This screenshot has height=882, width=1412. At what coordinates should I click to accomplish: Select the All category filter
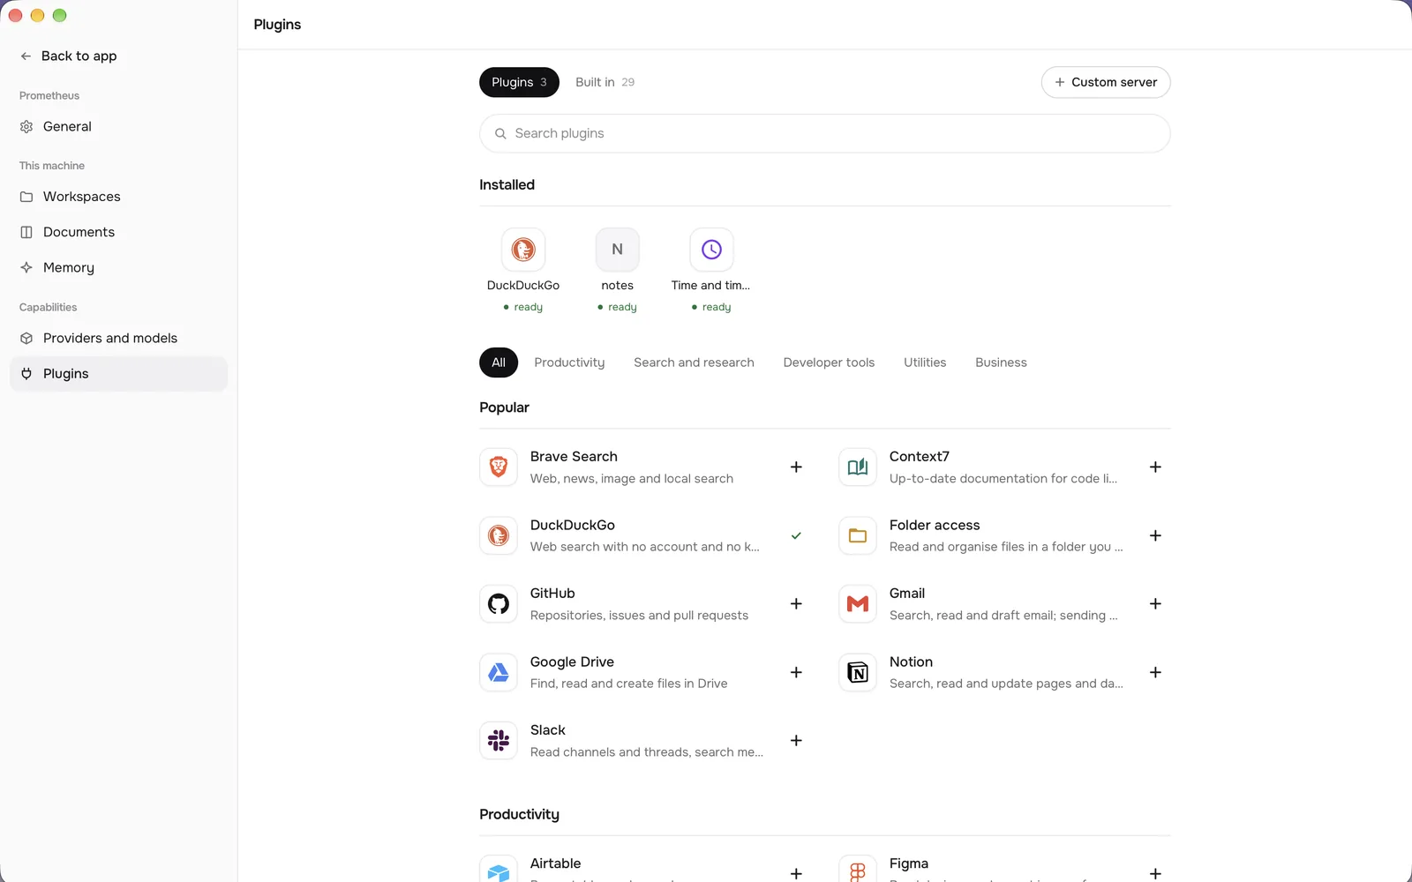tap(499, 363)
